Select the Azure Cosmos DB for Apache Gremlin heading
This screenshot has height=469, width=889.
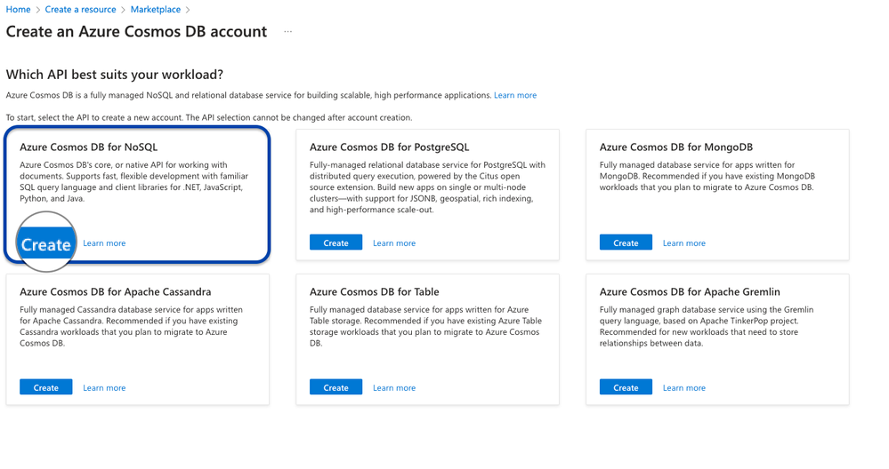(x=690, y=292)
